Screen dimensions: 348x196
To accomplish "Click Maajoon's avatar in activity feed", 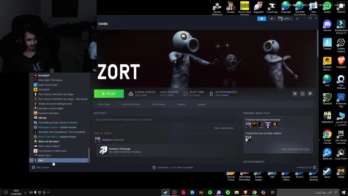I will click(97, 140).
